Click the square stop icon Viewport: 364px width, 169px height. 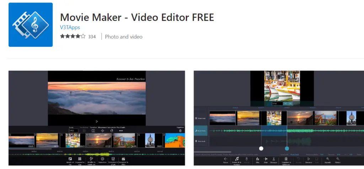[x=317, y=159]
